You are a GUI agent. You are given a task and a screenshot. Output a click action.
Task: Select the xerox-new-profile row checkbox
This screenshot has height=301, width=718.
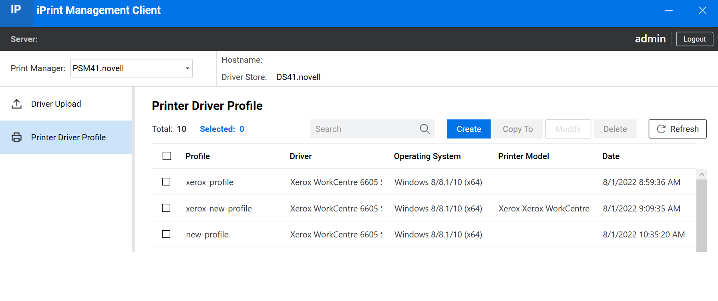166,208
